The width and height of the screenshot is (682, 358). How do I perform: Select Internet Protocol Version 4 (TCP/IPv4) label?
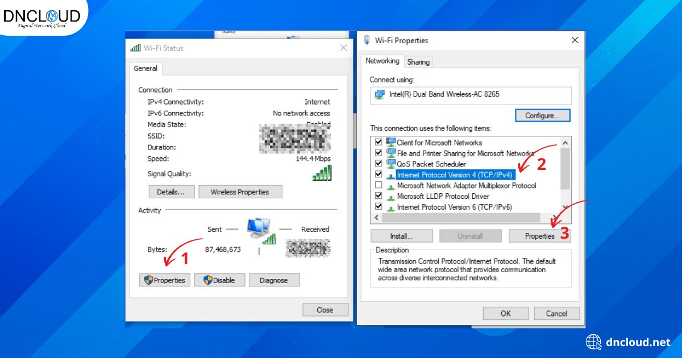pos(455,174)
